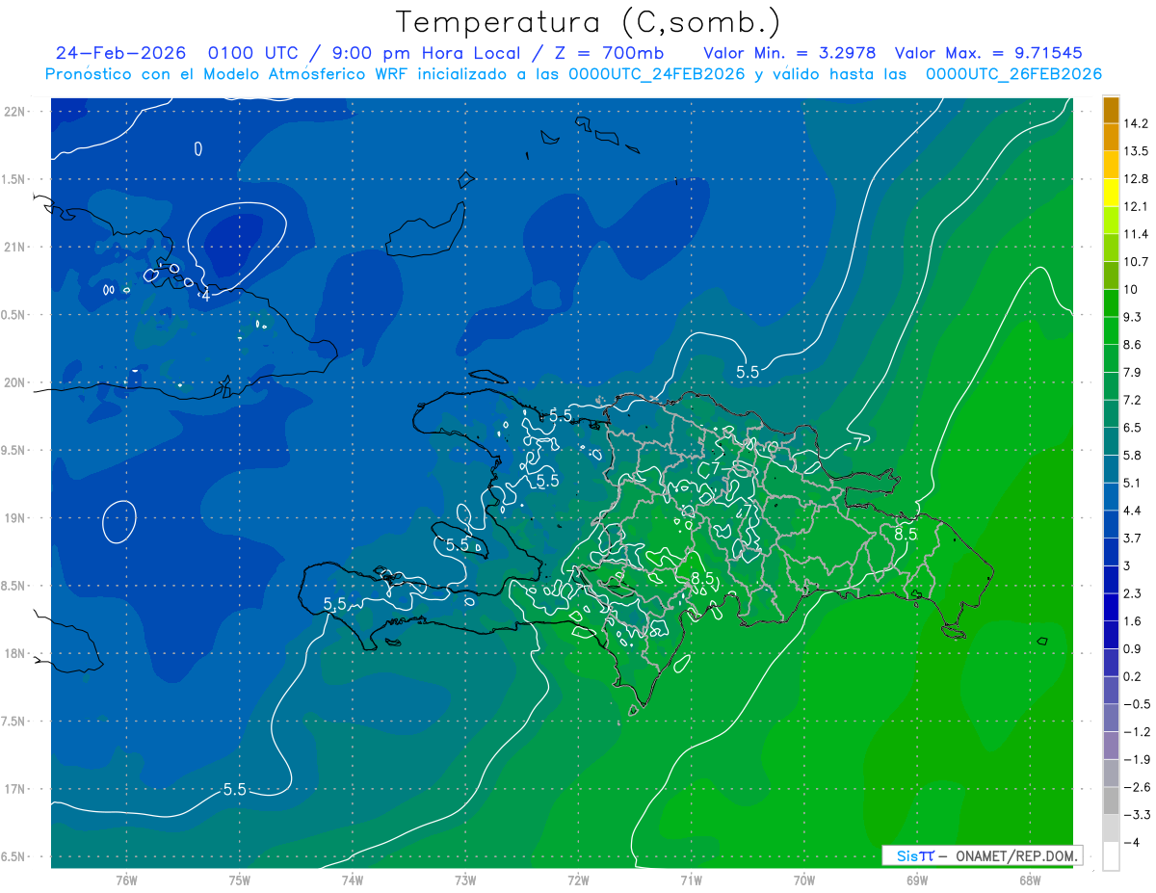Click '9:00 pm Hora Local' text
Image resolution: width=1156 pixels, height=893 pixels.
pyautogui.click(x=425, y=53)
